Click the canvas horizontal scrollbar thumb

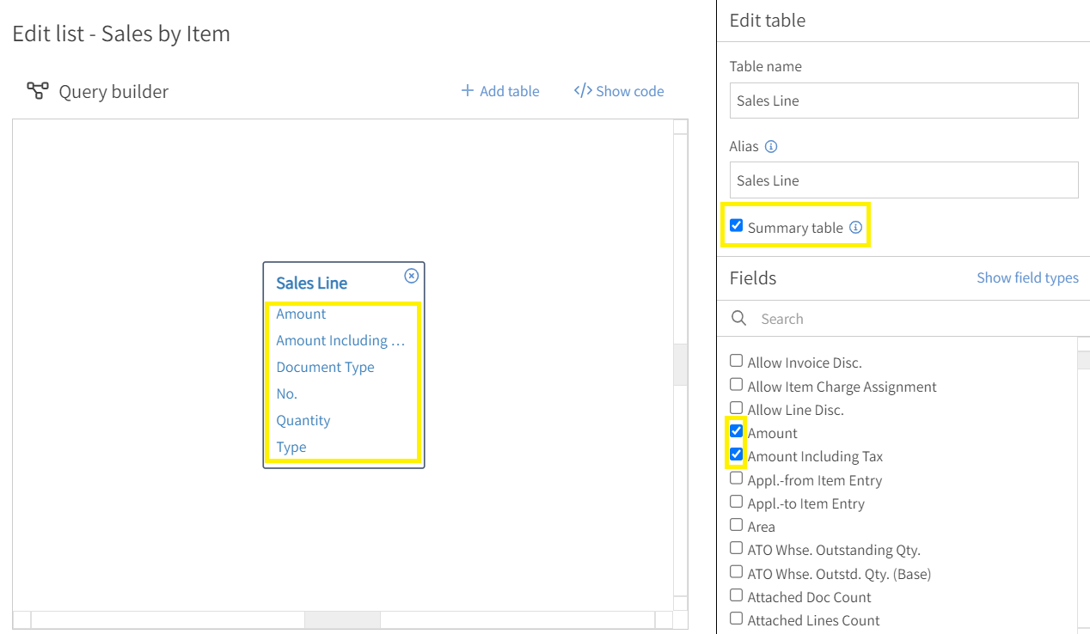pos(342,619)
